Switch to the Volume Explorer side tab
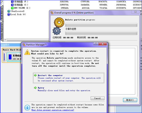 point(2,31)
